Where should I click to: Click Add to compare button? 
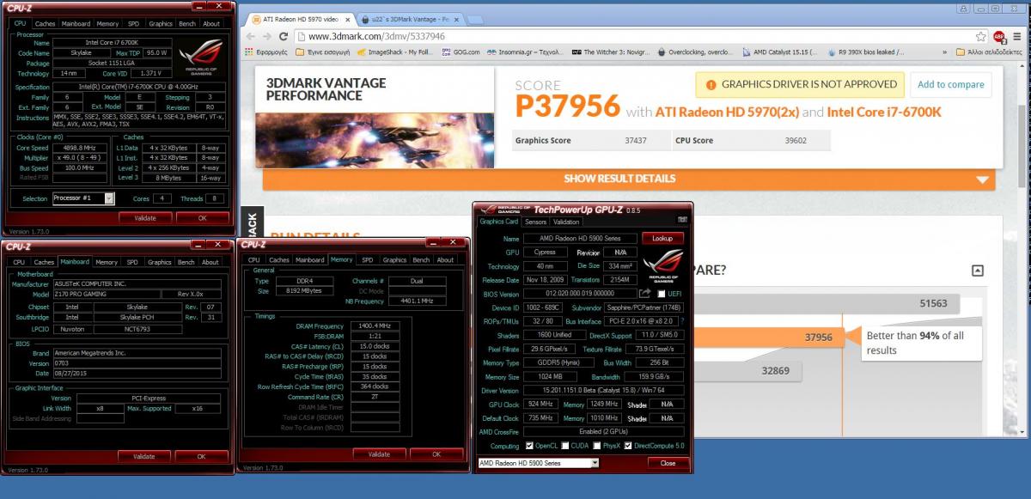point(949,84)
